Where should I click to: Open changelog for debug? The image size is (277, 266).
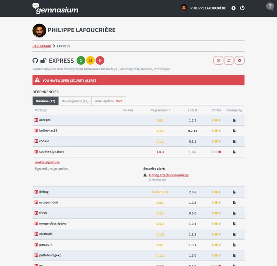234,192
